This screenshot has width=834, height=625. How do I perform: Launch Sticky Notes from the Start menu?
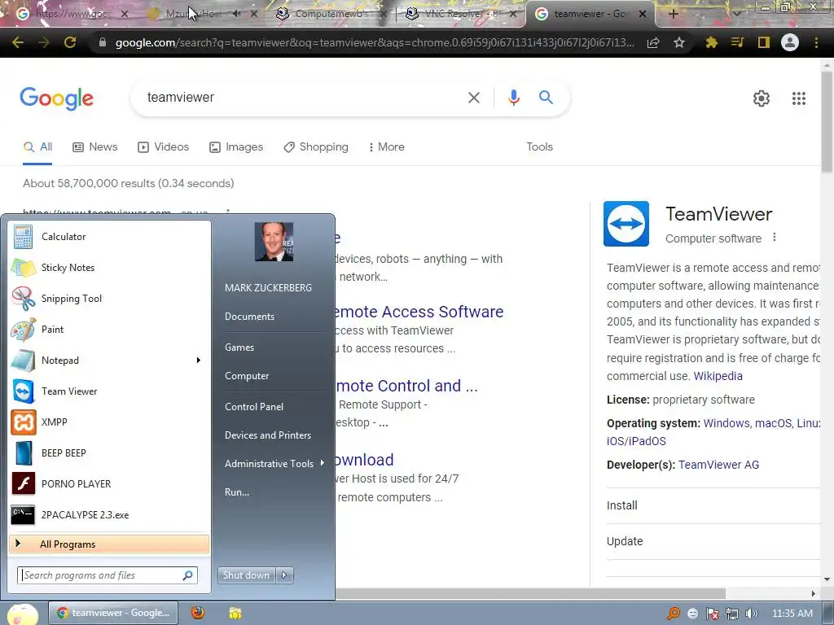tap(109, 267)
